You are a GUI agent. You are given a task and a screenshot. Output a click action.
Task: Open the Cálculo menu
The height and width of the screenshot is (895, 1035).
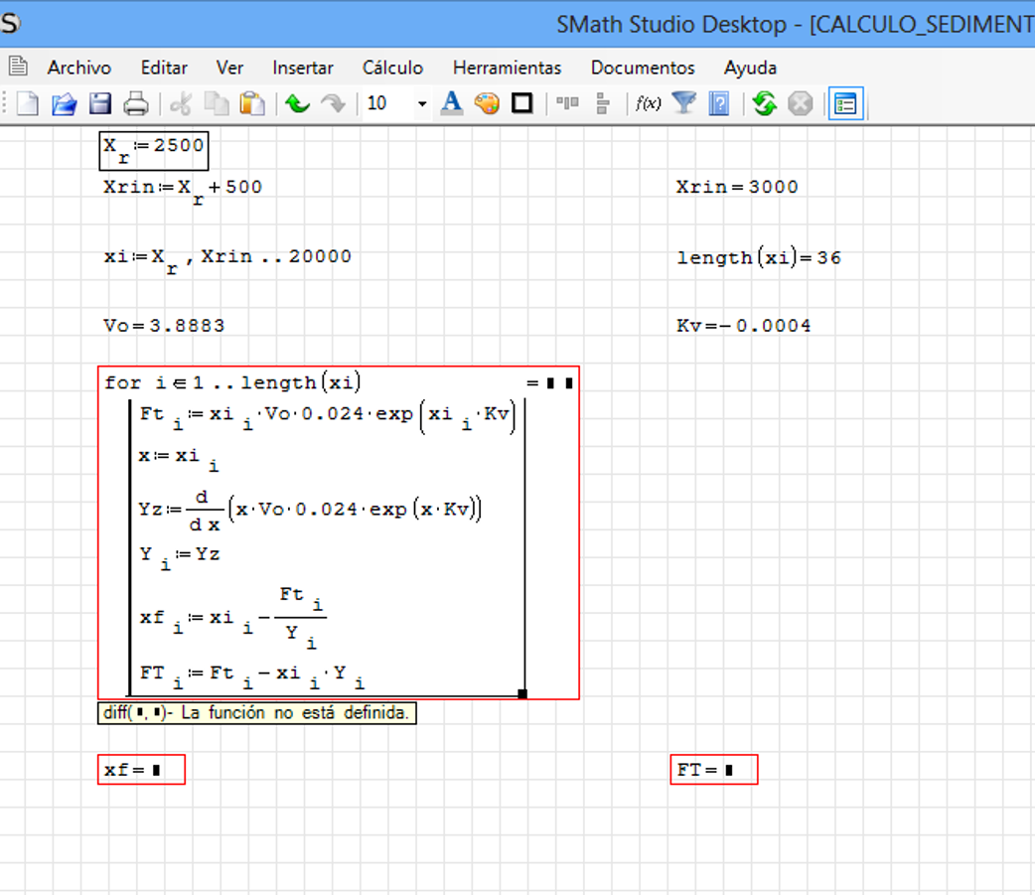(x=392, y=68)
